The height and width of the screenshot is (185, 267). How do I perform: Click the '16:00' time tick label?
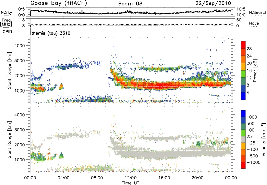pyautogui.click(x=164, y=178)
